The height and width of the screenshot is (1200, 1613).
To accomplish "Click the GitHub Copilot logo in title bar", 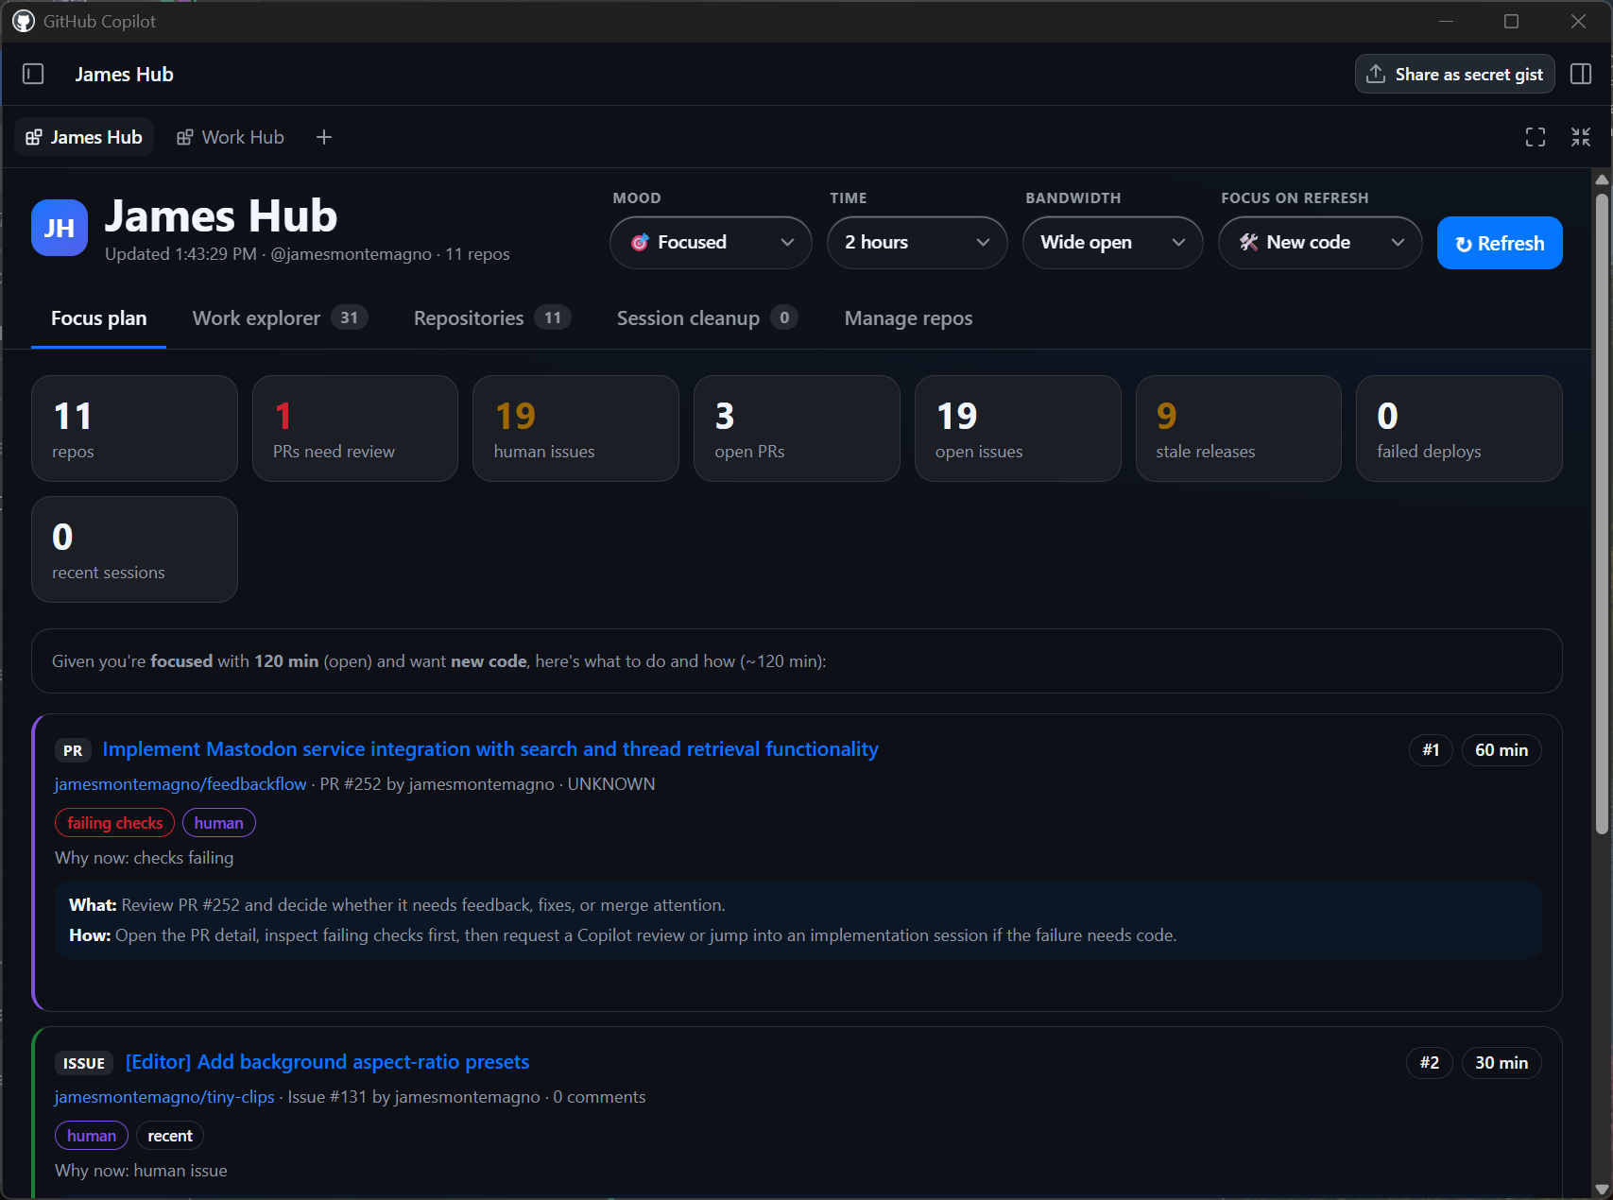I will [x=23, y=21].
